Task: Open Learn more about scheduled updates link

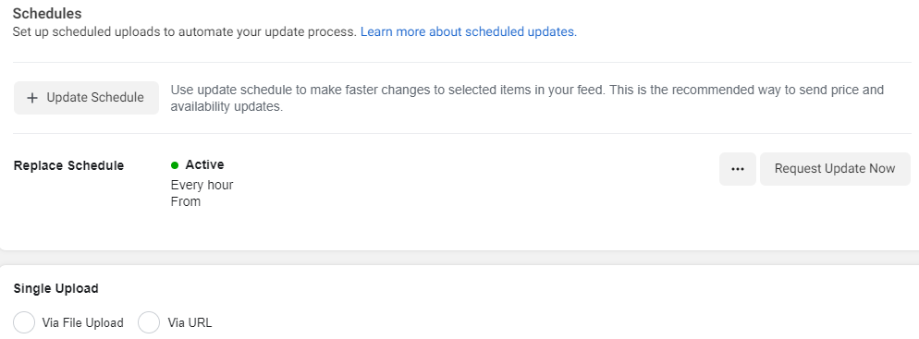Action: pyautogui.click(x=469, y=31)
